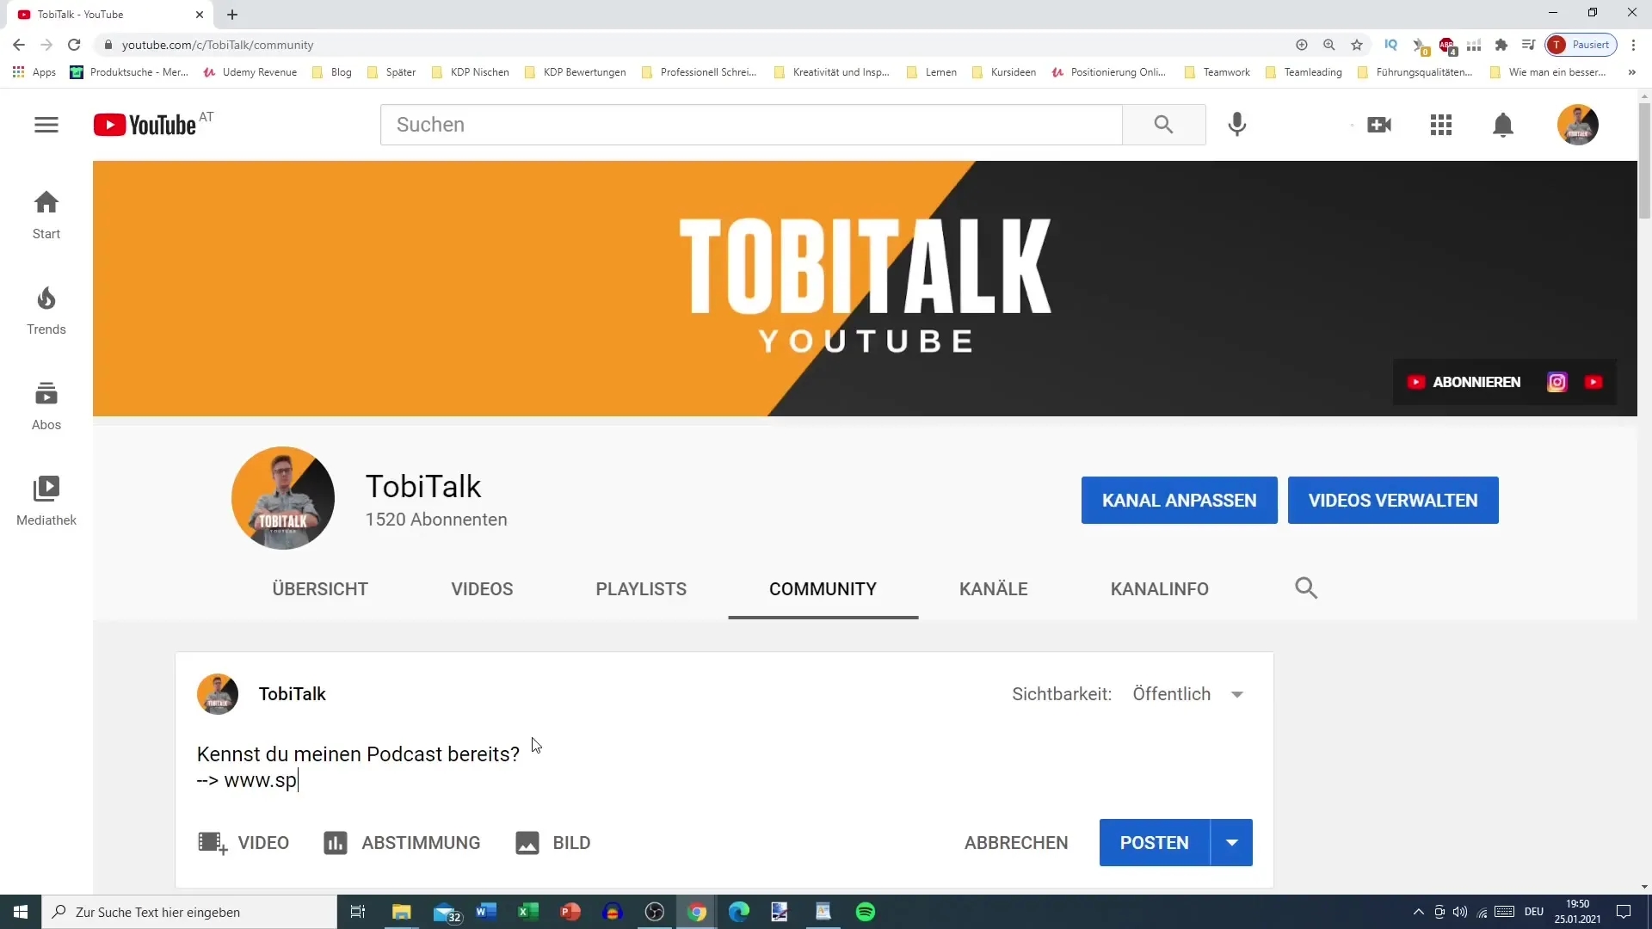Open Mediathek in sidebar
1652x929 pixels.
[x=46, y=501]
